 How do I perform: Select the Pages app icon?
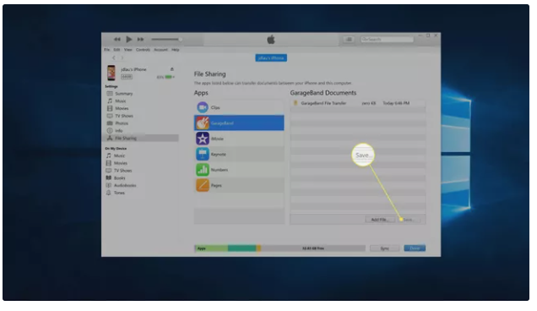(x=203, y=185)
